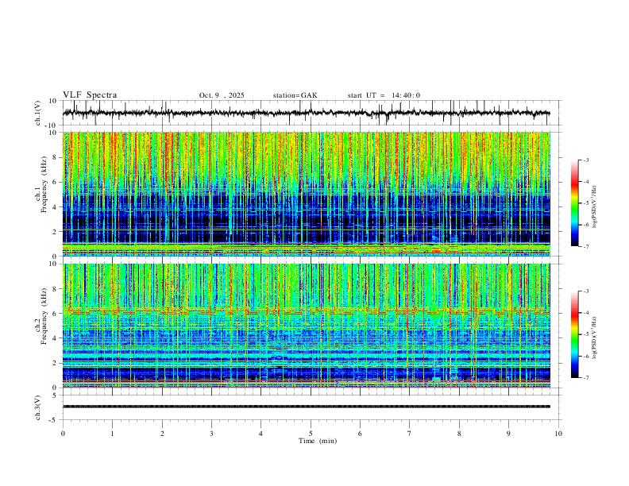
Task: Click the "0" tick on the time axis
Action: pos(63,434)
